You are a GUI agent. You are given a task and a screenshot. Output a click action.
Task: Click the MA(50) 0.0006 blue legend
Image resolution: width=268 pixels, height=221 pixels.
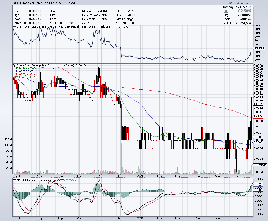pos(23,71)
